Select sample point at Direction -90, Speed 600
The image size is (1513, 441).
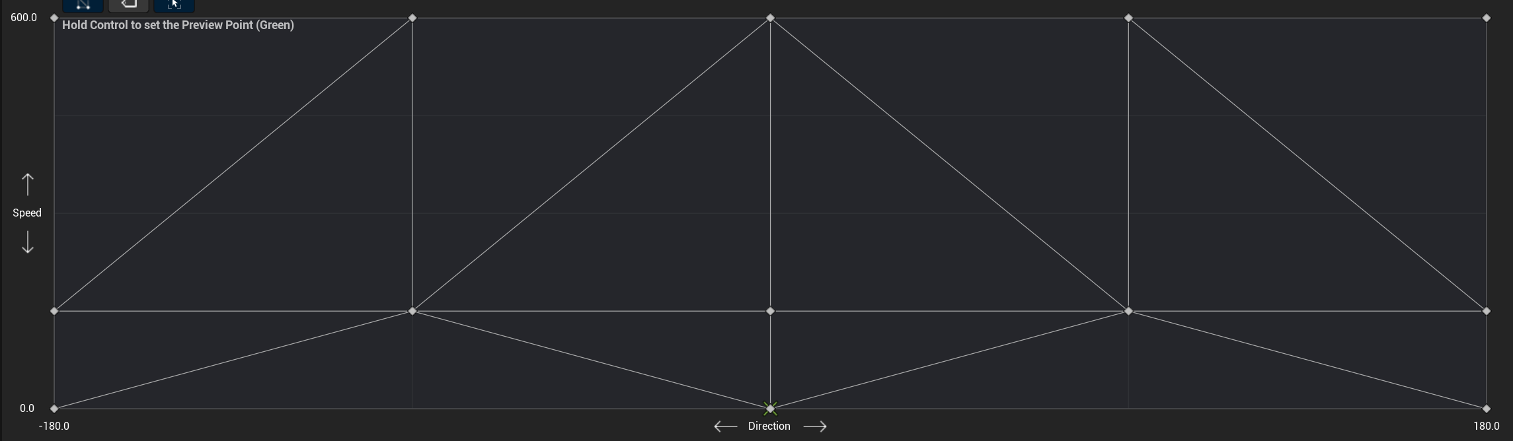412,18
